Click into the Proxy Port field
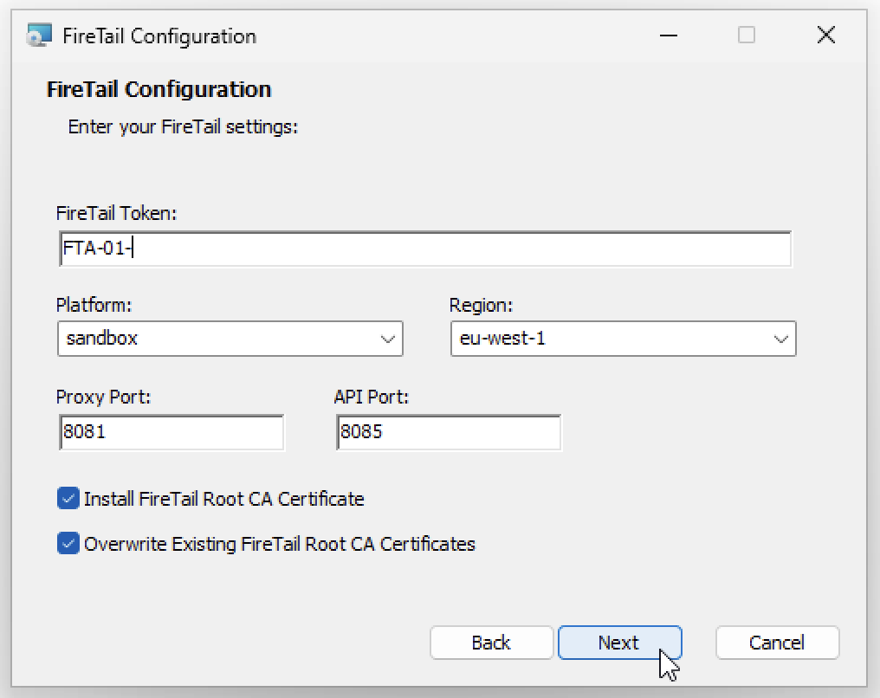Viewport: 880px width, 698px height. click(171, 432)
